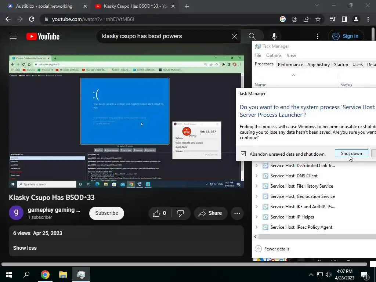The image size is (376, 282).
Task: Expand Service Host: IP Helper row
Action: (256, 217)
